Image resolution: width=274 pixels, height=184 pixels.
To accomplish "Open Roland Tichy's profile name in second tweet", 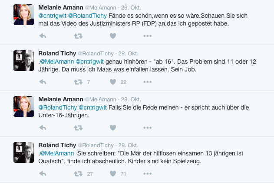I will tap(57, 53).
